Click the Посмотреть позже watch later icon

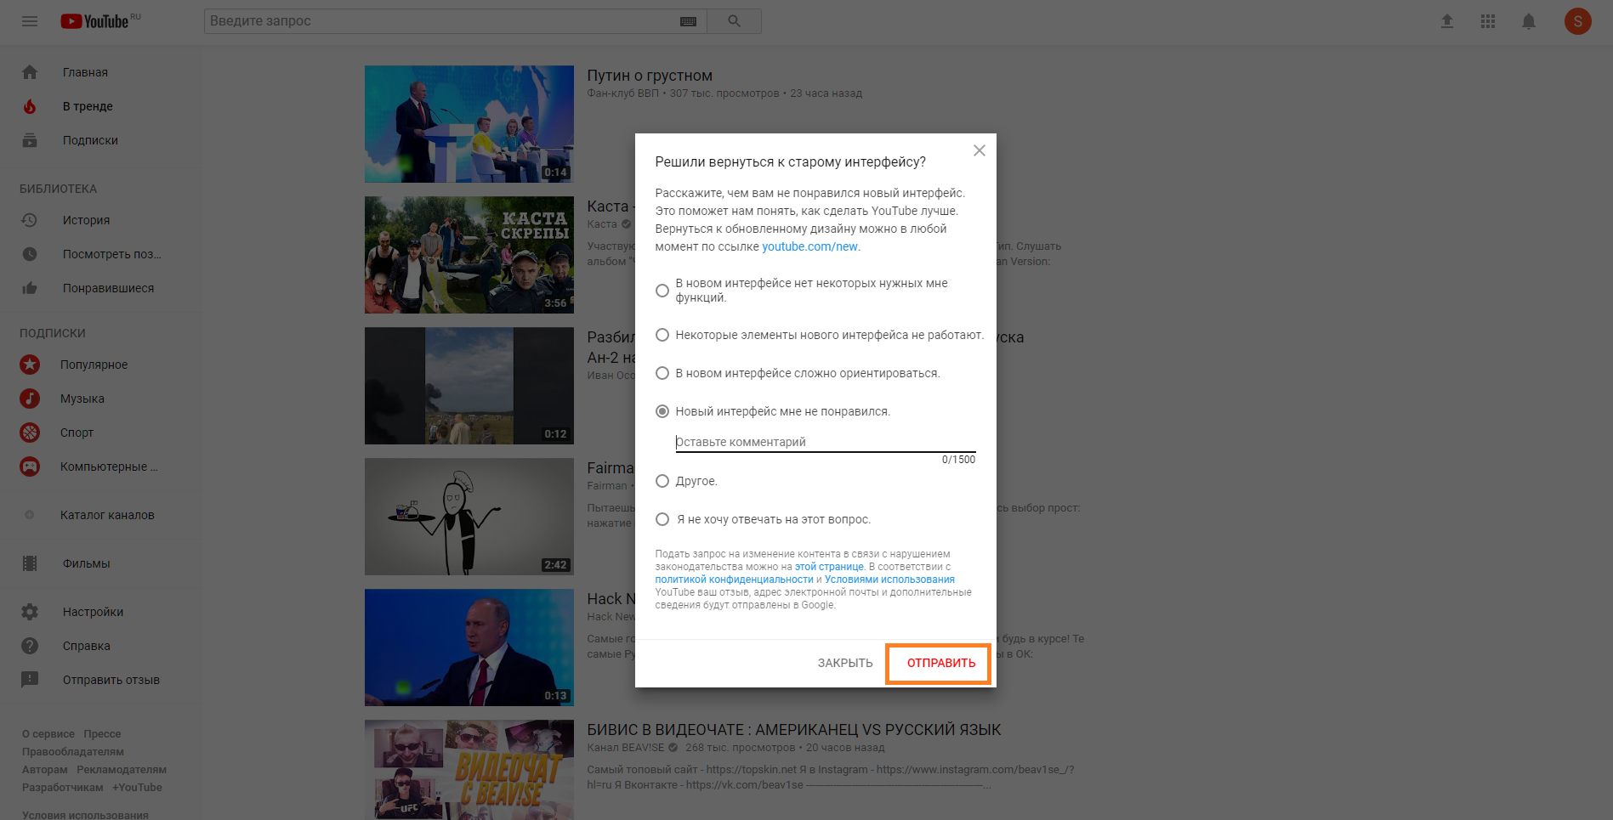click(x=30, y=254)
